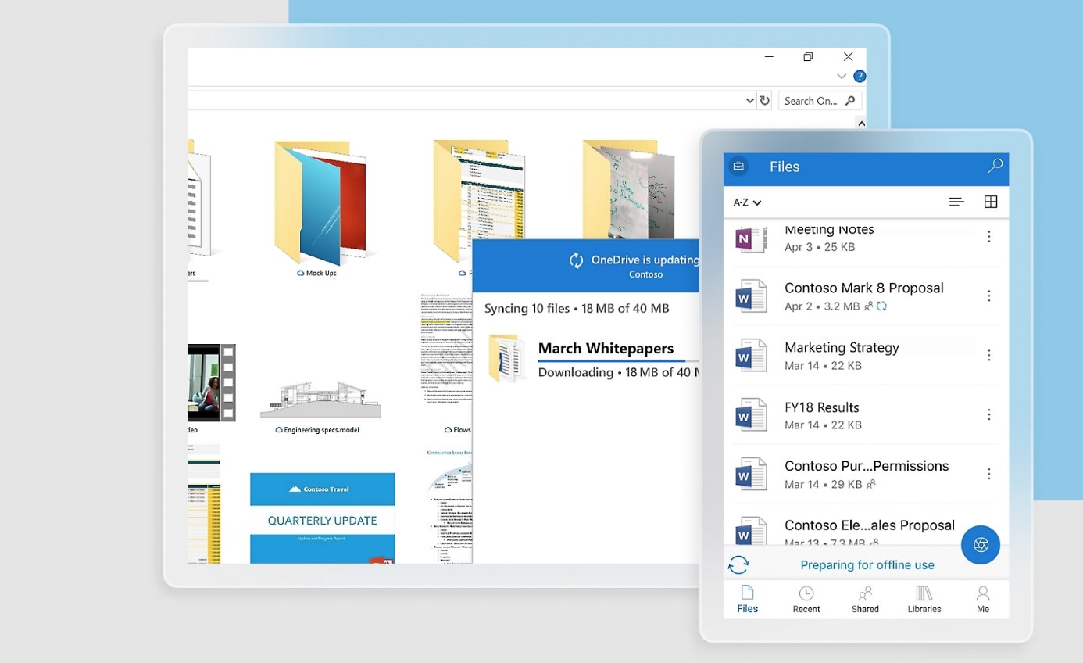Open more options for Meeting Notes
Screen dimensions: 1083x663
click(x=989, y=237)
